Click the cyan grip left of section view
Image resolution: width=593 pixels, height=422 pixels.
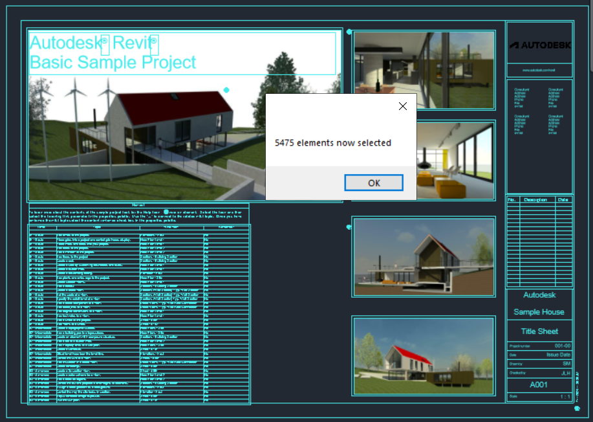pos(349,227)
